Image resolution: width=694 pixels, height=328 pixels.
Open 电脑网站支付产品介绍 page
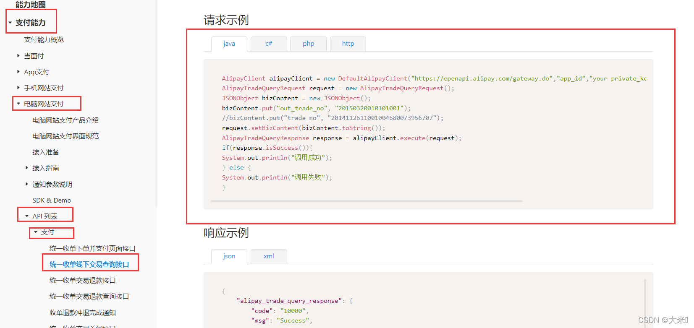pyautogui.click(x=66, y=120)
